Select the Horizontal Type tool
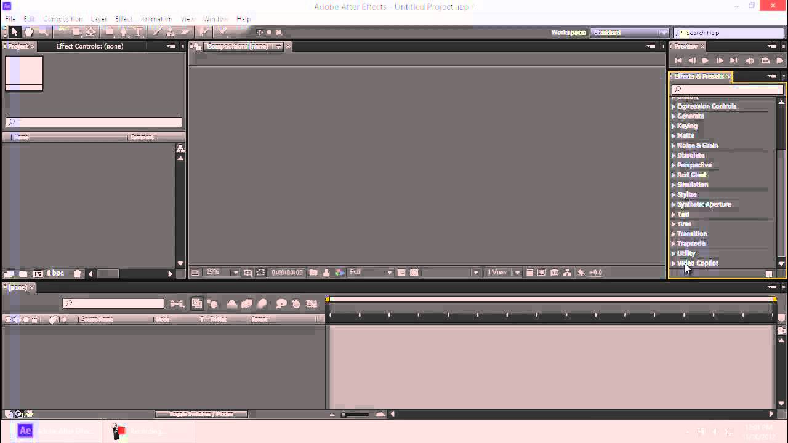Viewport: 788px width, 443px height. pos(137,32)
